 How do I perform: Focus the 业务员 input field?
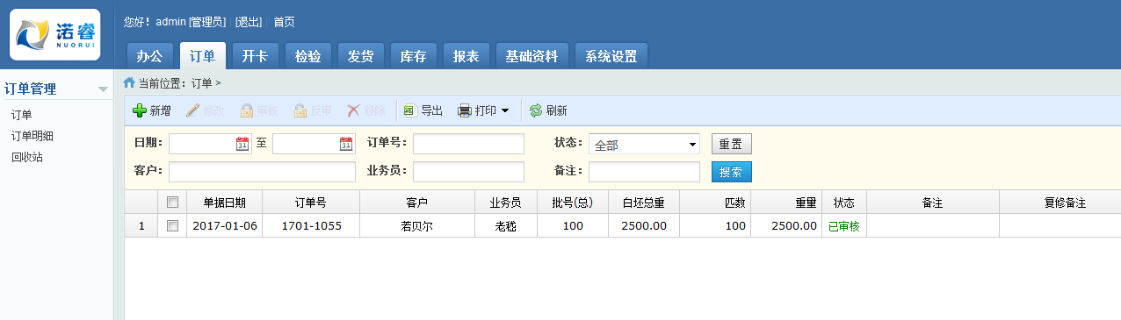[468, 172]
